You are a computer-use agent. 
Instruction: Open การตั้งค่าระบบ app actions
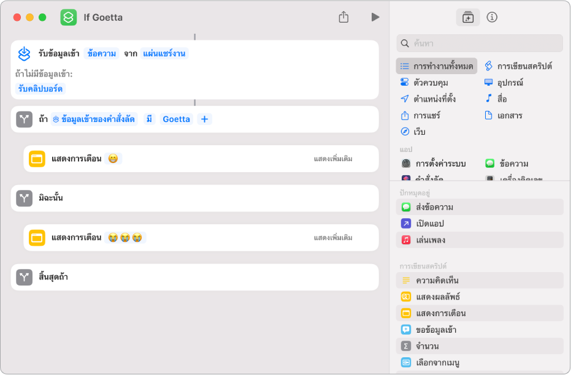(434, 164)
